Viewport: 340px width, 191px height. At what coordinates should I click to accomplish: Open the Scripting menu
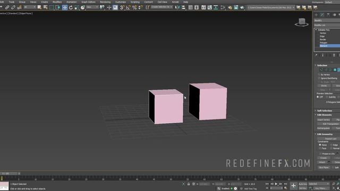click(135, 2)
